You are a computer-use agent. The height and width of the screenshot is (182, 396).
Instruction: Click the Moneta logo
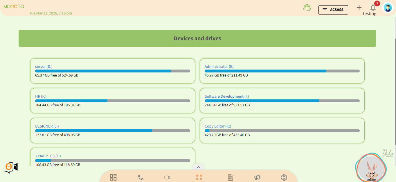pos(14,6)
